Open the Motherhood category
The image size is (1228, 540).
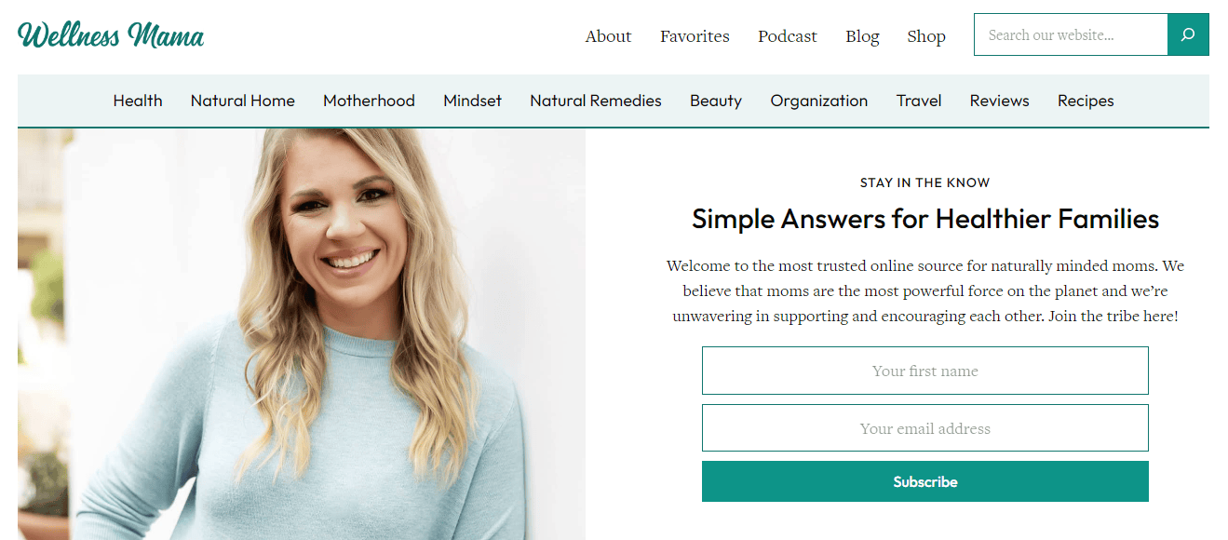369,101
